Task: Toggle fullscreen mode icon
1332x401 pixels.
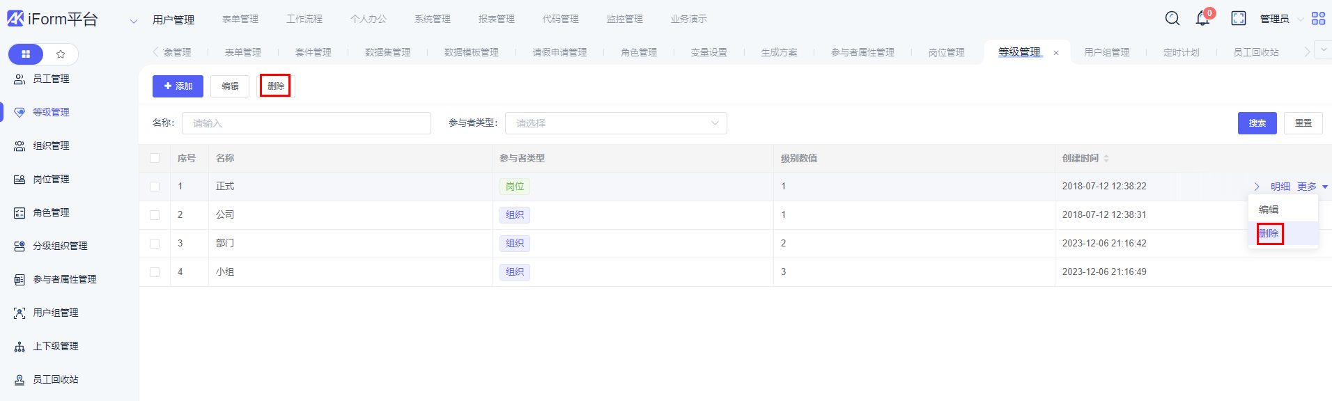Action: (x=1239, y=19)
